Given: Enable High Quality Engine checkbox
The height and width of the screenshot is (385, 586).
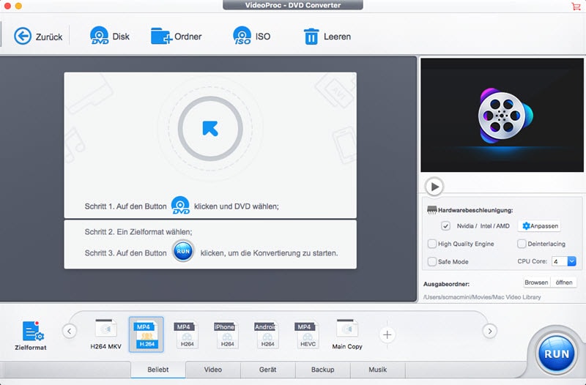Looking at the screenshot, I should 432,244.
